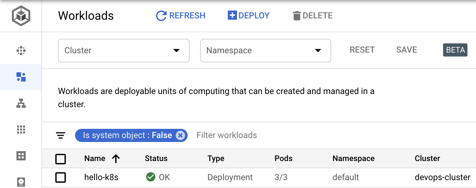Check the select-all workloads checkbox
This screenshot has height=188, width=476.
61,159
